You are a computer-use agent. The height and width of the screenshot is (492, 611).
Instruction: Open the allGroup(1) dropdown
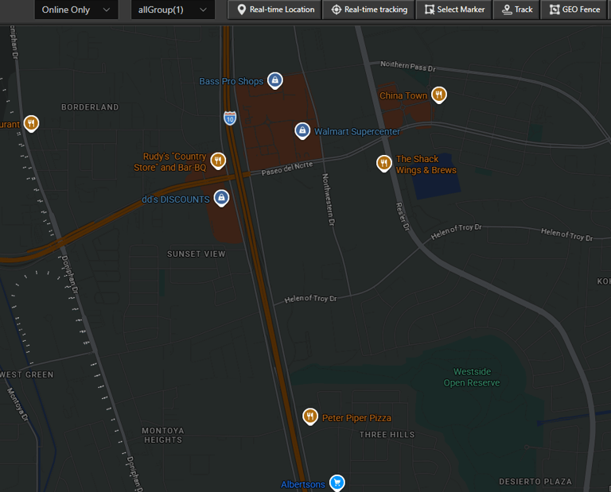pyautogui.click(x=173, y=10)
